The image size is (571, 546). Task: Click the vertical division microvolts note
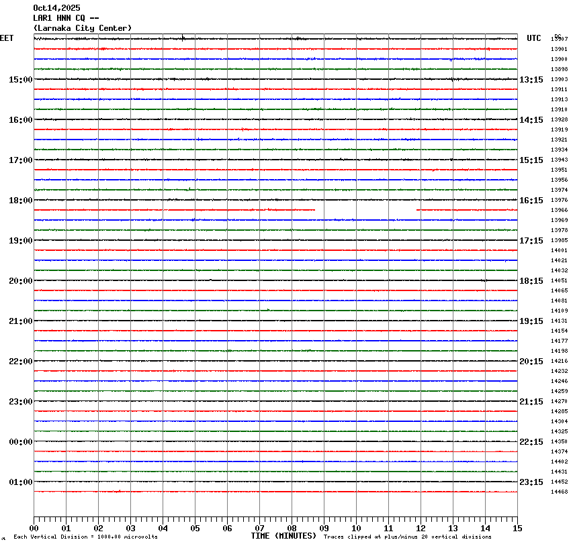85,537
